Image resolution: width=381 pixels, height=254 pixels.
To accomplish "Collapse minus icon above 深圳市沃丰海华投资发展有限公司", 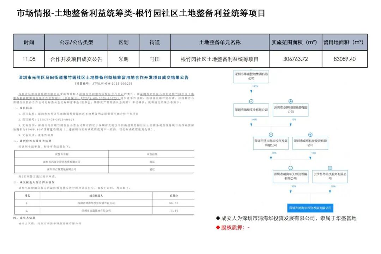I will coord(271,135).
